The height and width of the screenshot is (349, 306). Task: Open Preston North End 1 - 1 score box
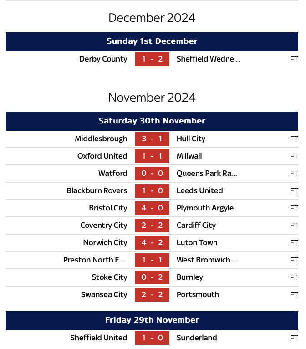pos(152,260)
